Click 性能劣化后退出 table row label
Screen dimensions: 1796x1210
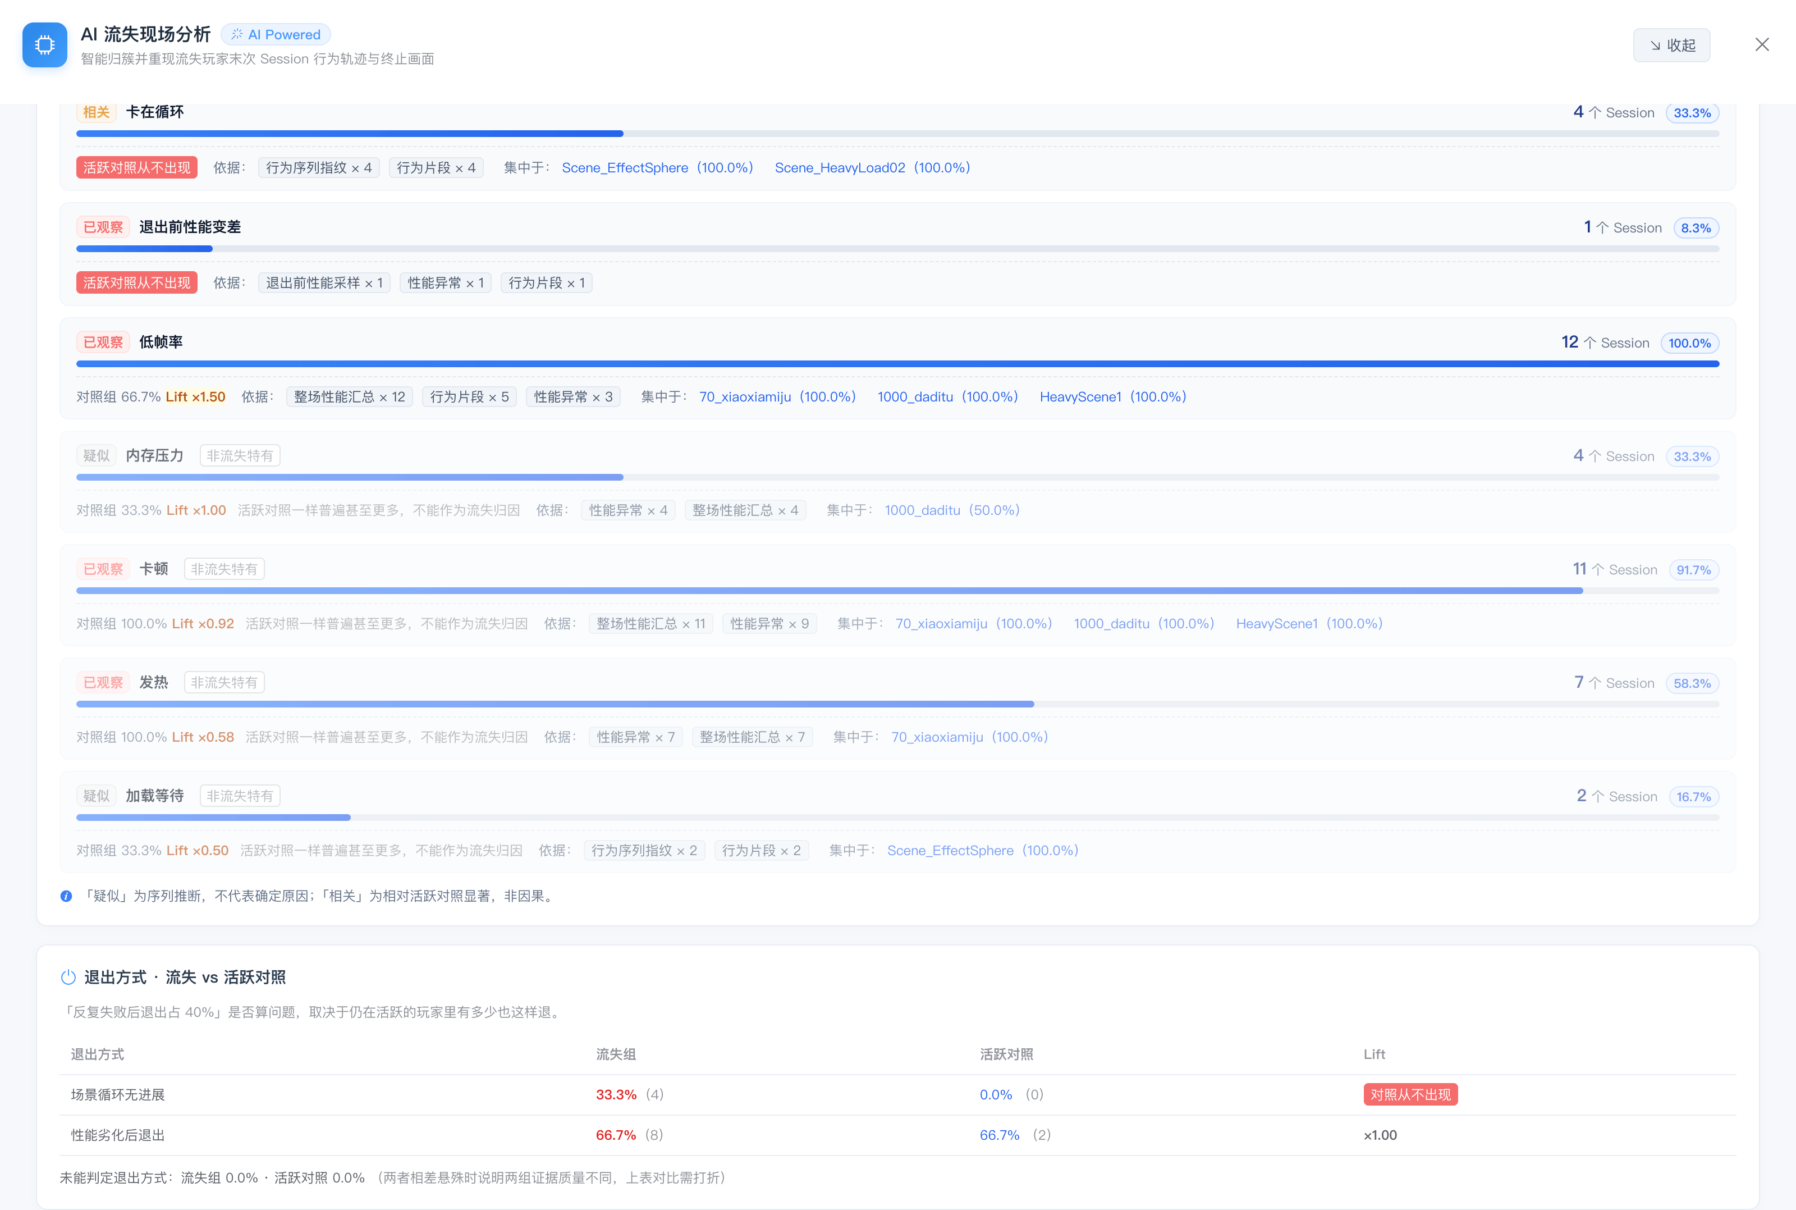pos(118,1134)
